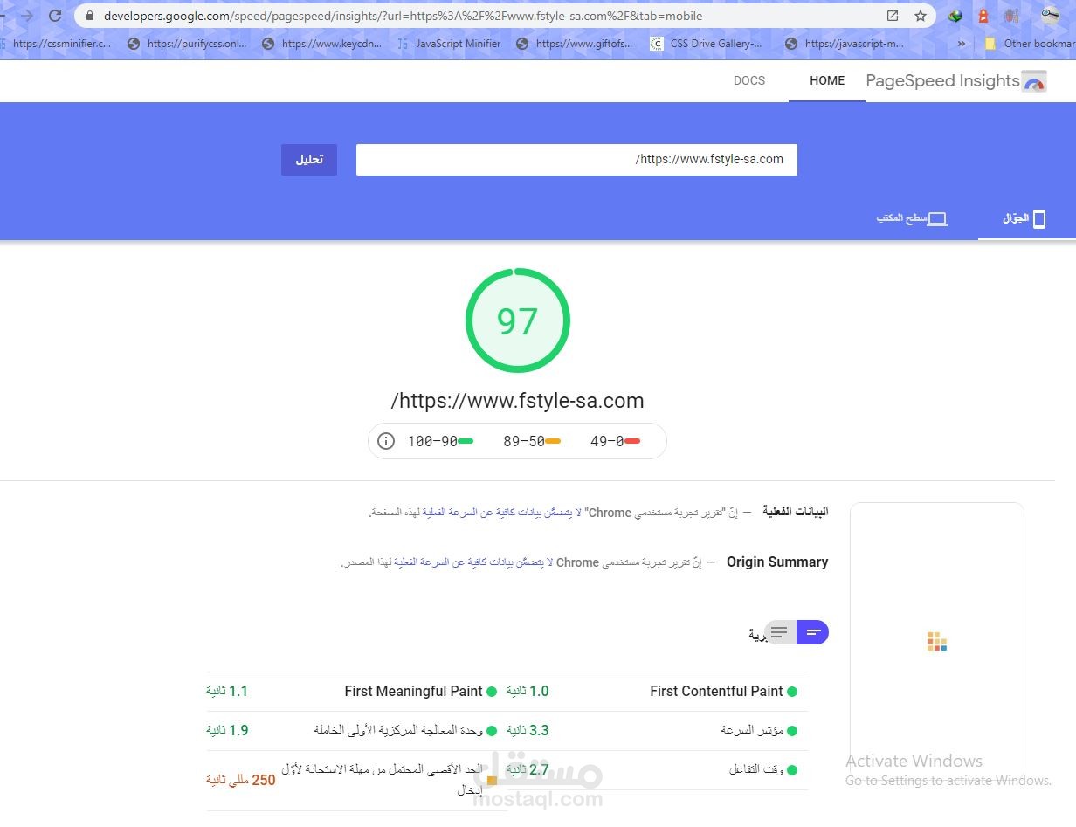Click the brown bug browser extension icon
1076x827 pixels.
pyautogui.click(x=1011, y=16)
